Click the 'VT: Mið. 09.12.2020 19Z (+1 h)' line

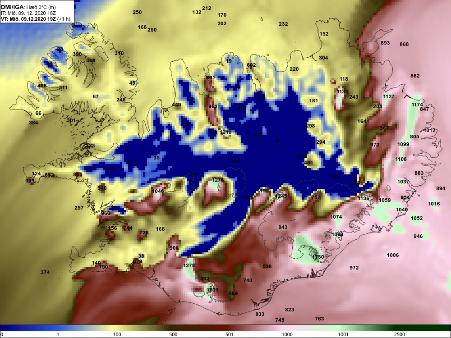pyautogui.click(x=35, y=19)
